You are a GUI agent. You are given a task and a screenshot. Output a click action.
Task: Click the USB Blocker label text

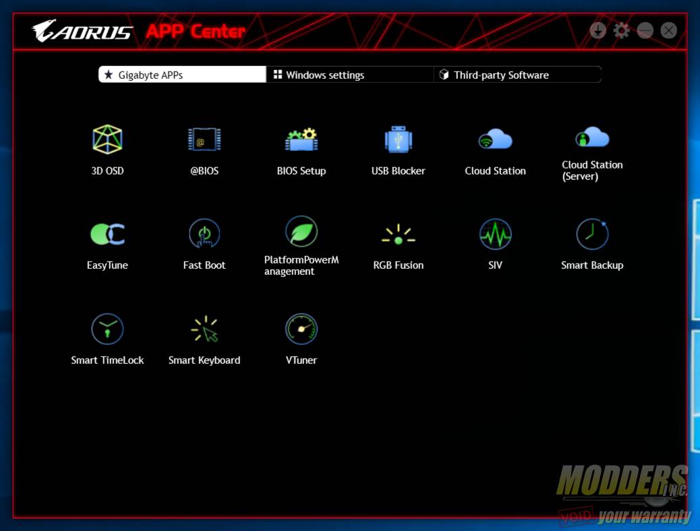click(x=398, y=171)
